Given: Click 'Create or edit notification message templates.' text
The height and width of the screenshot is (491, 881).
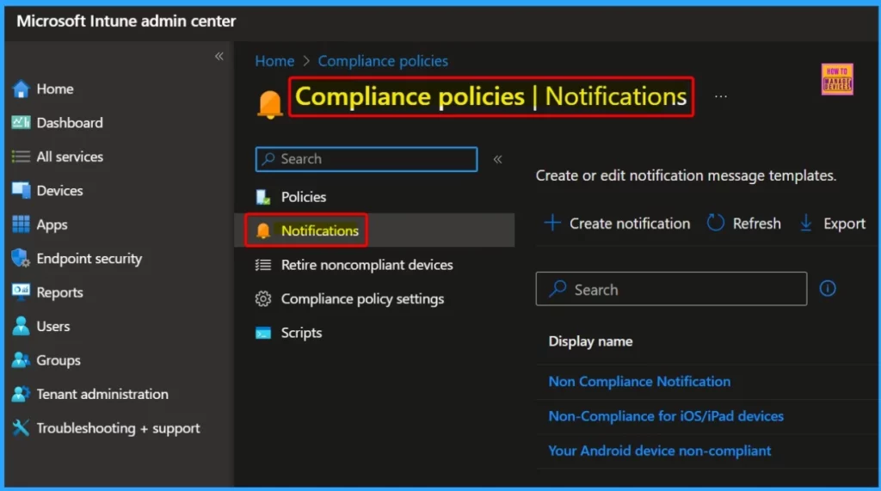Looking at the screenshot, I should click(686, 175).
